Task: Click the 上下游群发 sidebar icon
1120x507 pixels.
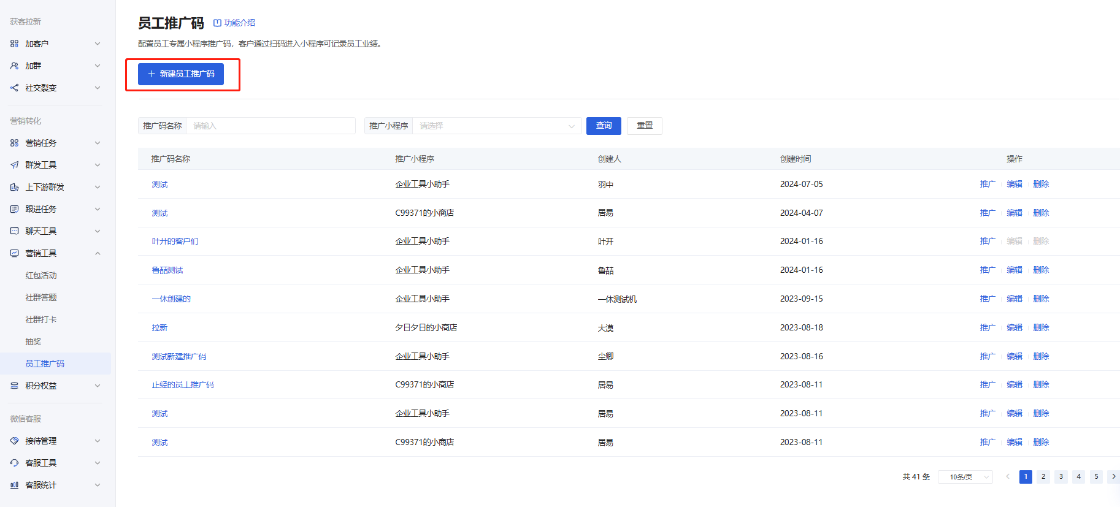Action: pyautogui.click(x=14, y=187)
